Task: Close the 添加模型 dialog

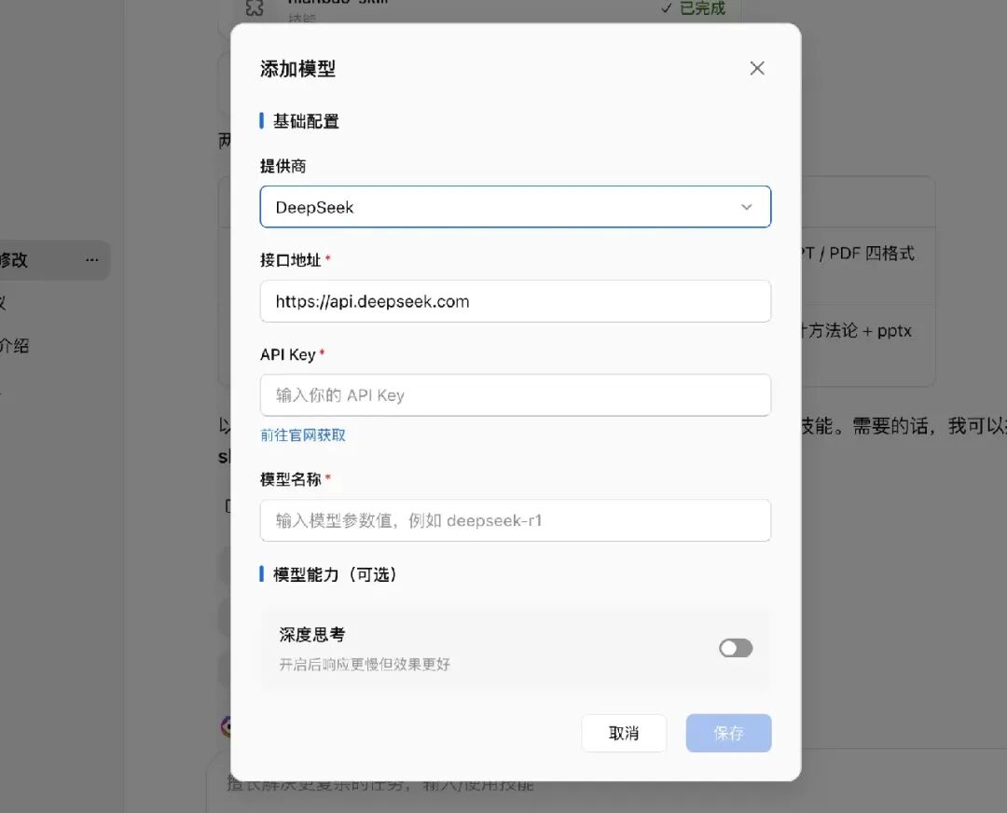Action: point(757,68)
